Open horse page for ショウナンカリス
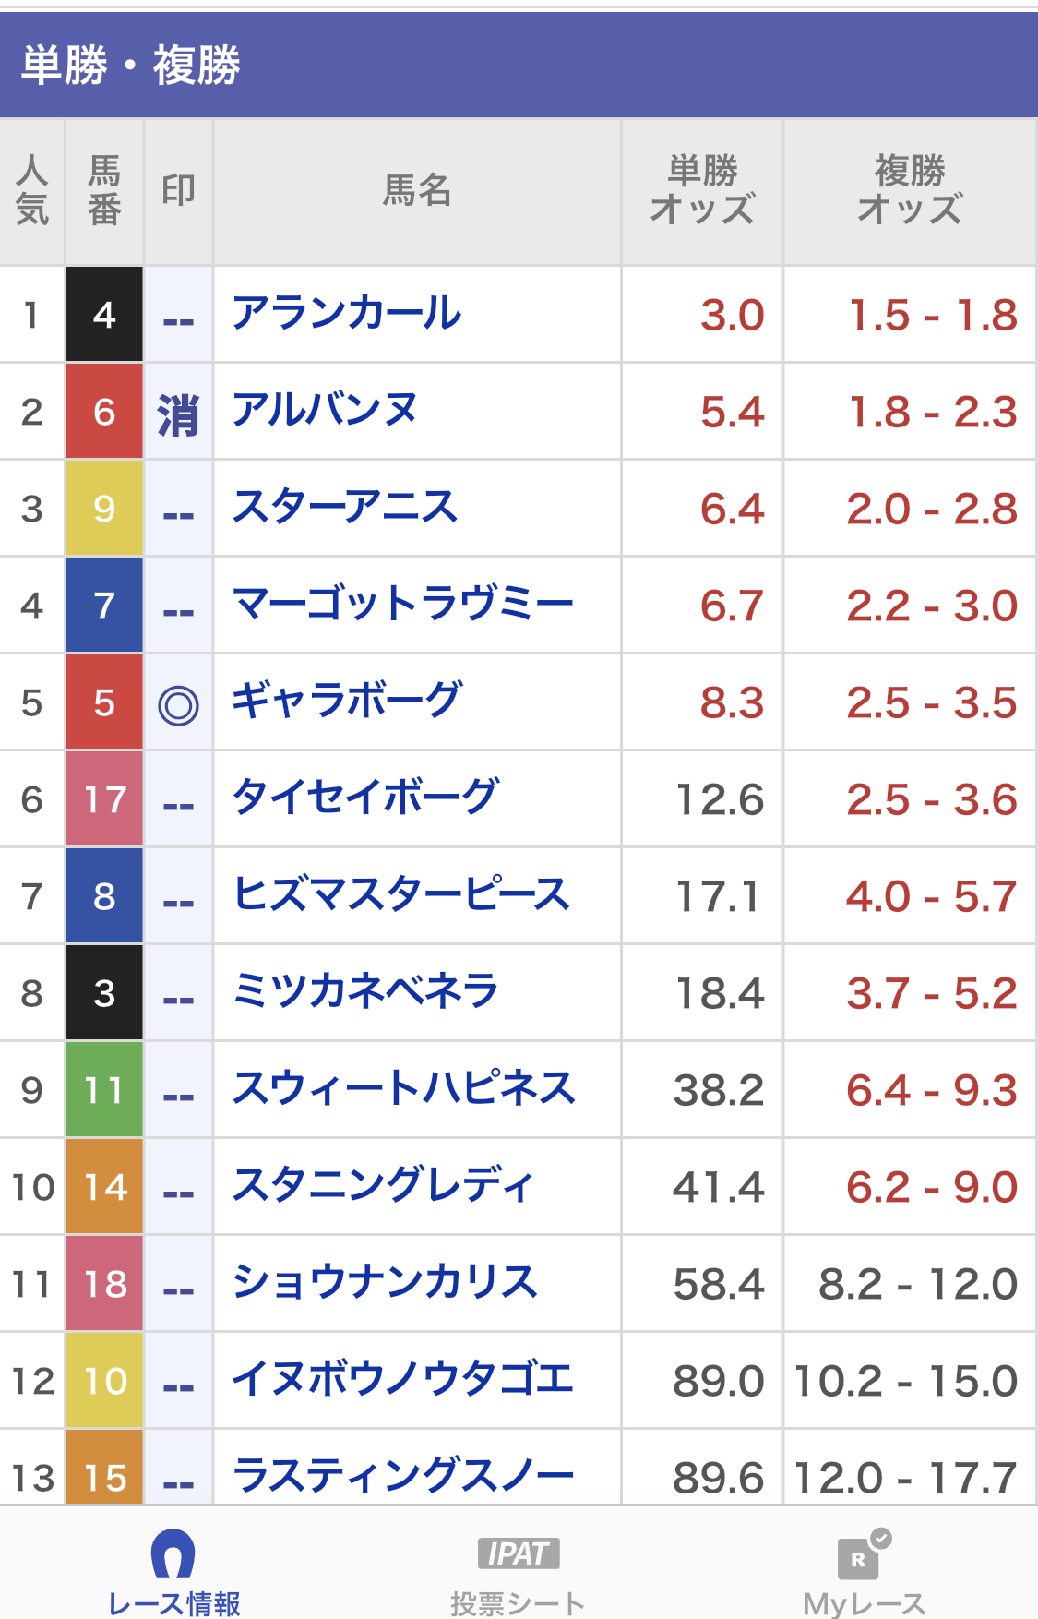The width and height of the screenshot is (1038, 1619). 385,1283
